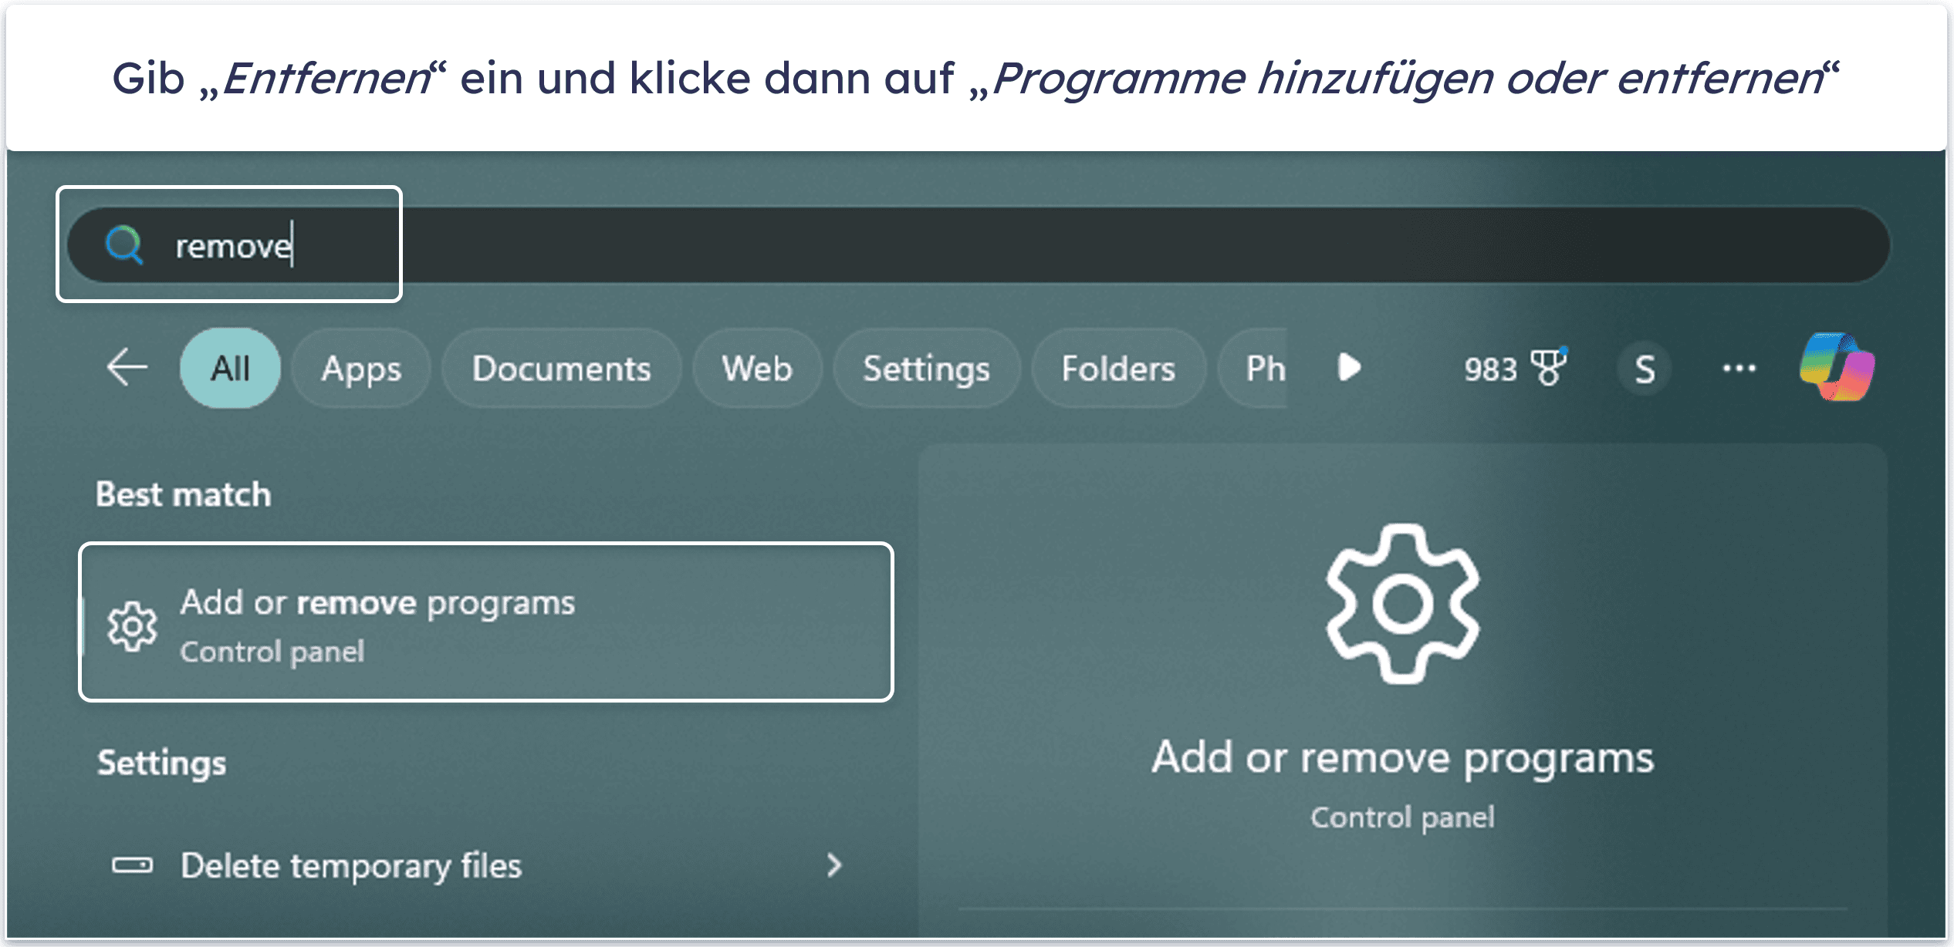This screenshot has height=947, width=1954.
Task: Click gear icon beside 'Add or remove programs'
Action: (132, 626)
